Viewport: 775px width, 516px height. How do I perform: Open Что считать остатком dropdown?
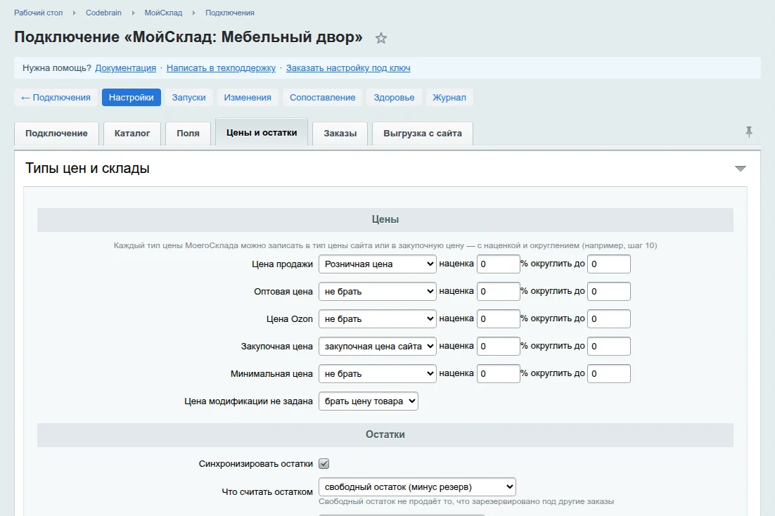(x=417, y=487)
